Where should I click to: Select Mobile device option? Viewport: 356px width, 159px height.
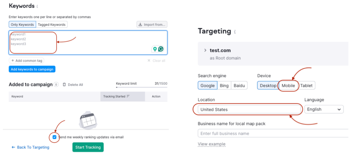288,85
